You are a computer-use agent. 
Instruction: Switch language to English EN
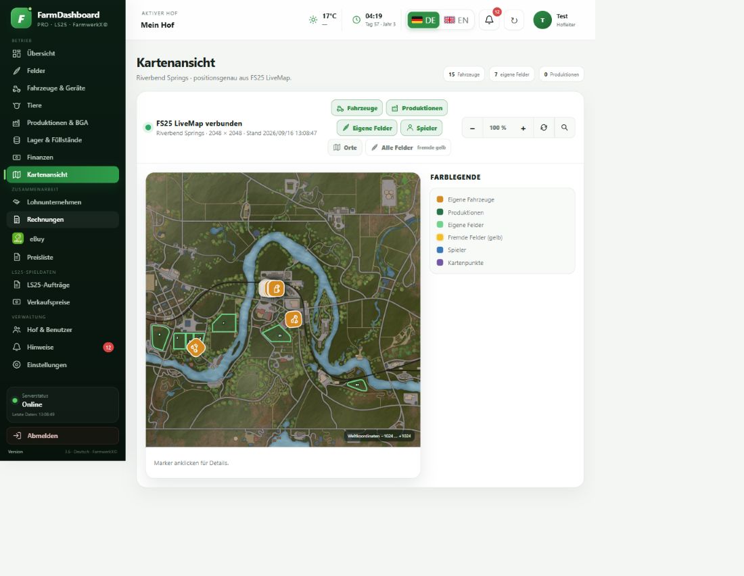(x=456, y=20)
